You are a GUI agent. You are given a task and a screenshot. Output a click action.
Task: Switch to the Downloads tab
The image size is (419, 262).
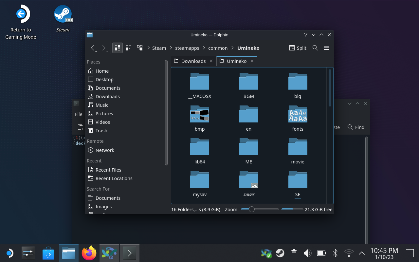pos(193,61)
